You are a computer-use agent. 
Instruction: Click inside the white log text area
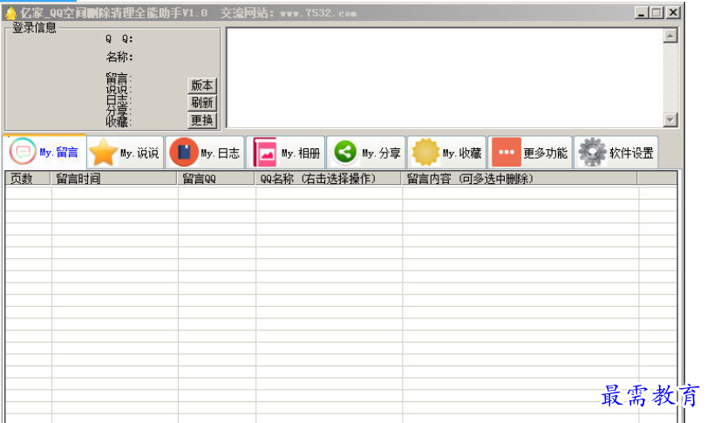coord(445,78)
